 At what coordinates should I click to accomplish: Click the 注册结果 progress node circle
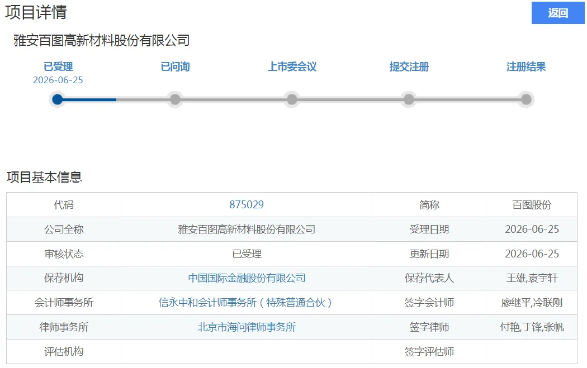526,99
